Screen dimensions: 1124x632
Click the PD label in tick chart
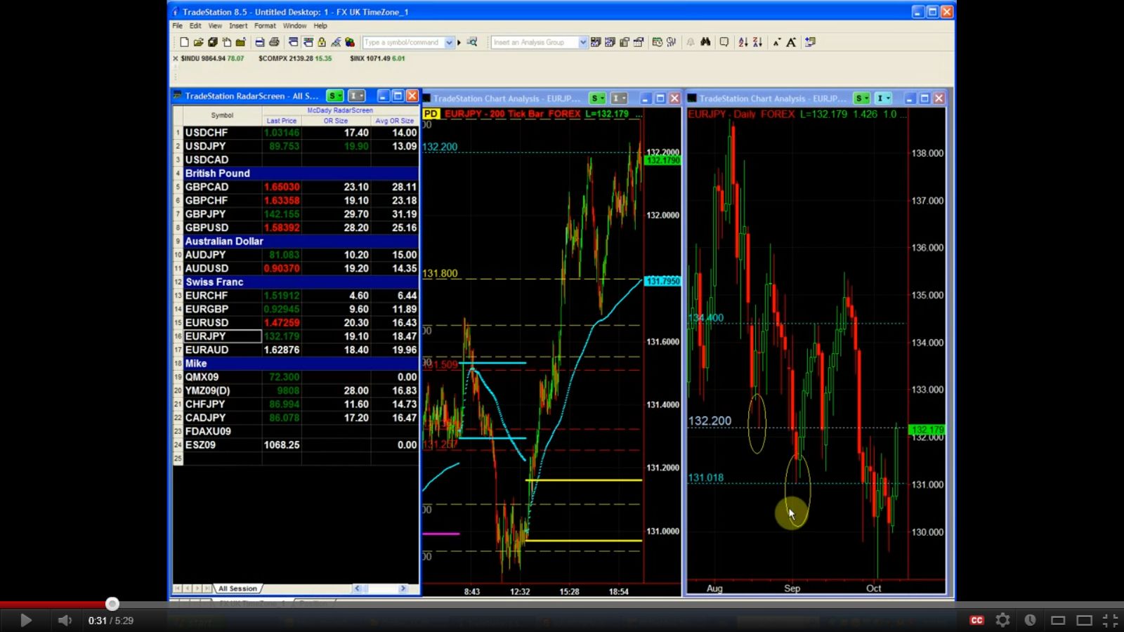[x=431, y=114]
